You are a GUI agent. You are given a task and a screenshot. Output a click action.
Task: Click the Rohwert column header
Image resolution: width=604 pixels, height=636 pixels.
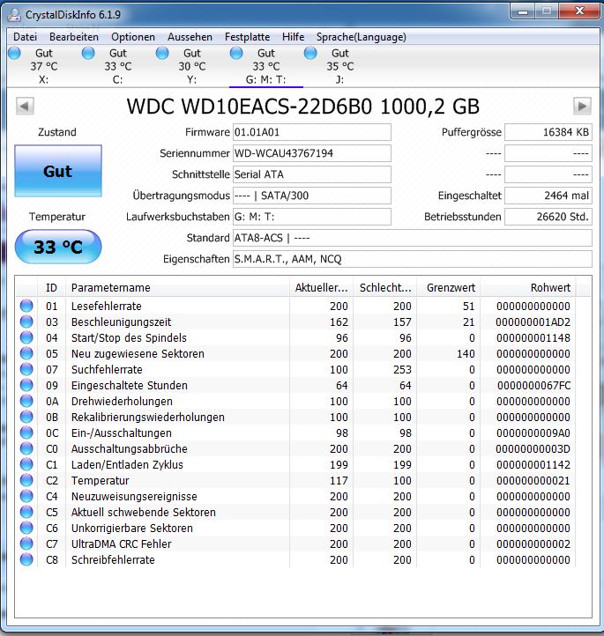528,287
